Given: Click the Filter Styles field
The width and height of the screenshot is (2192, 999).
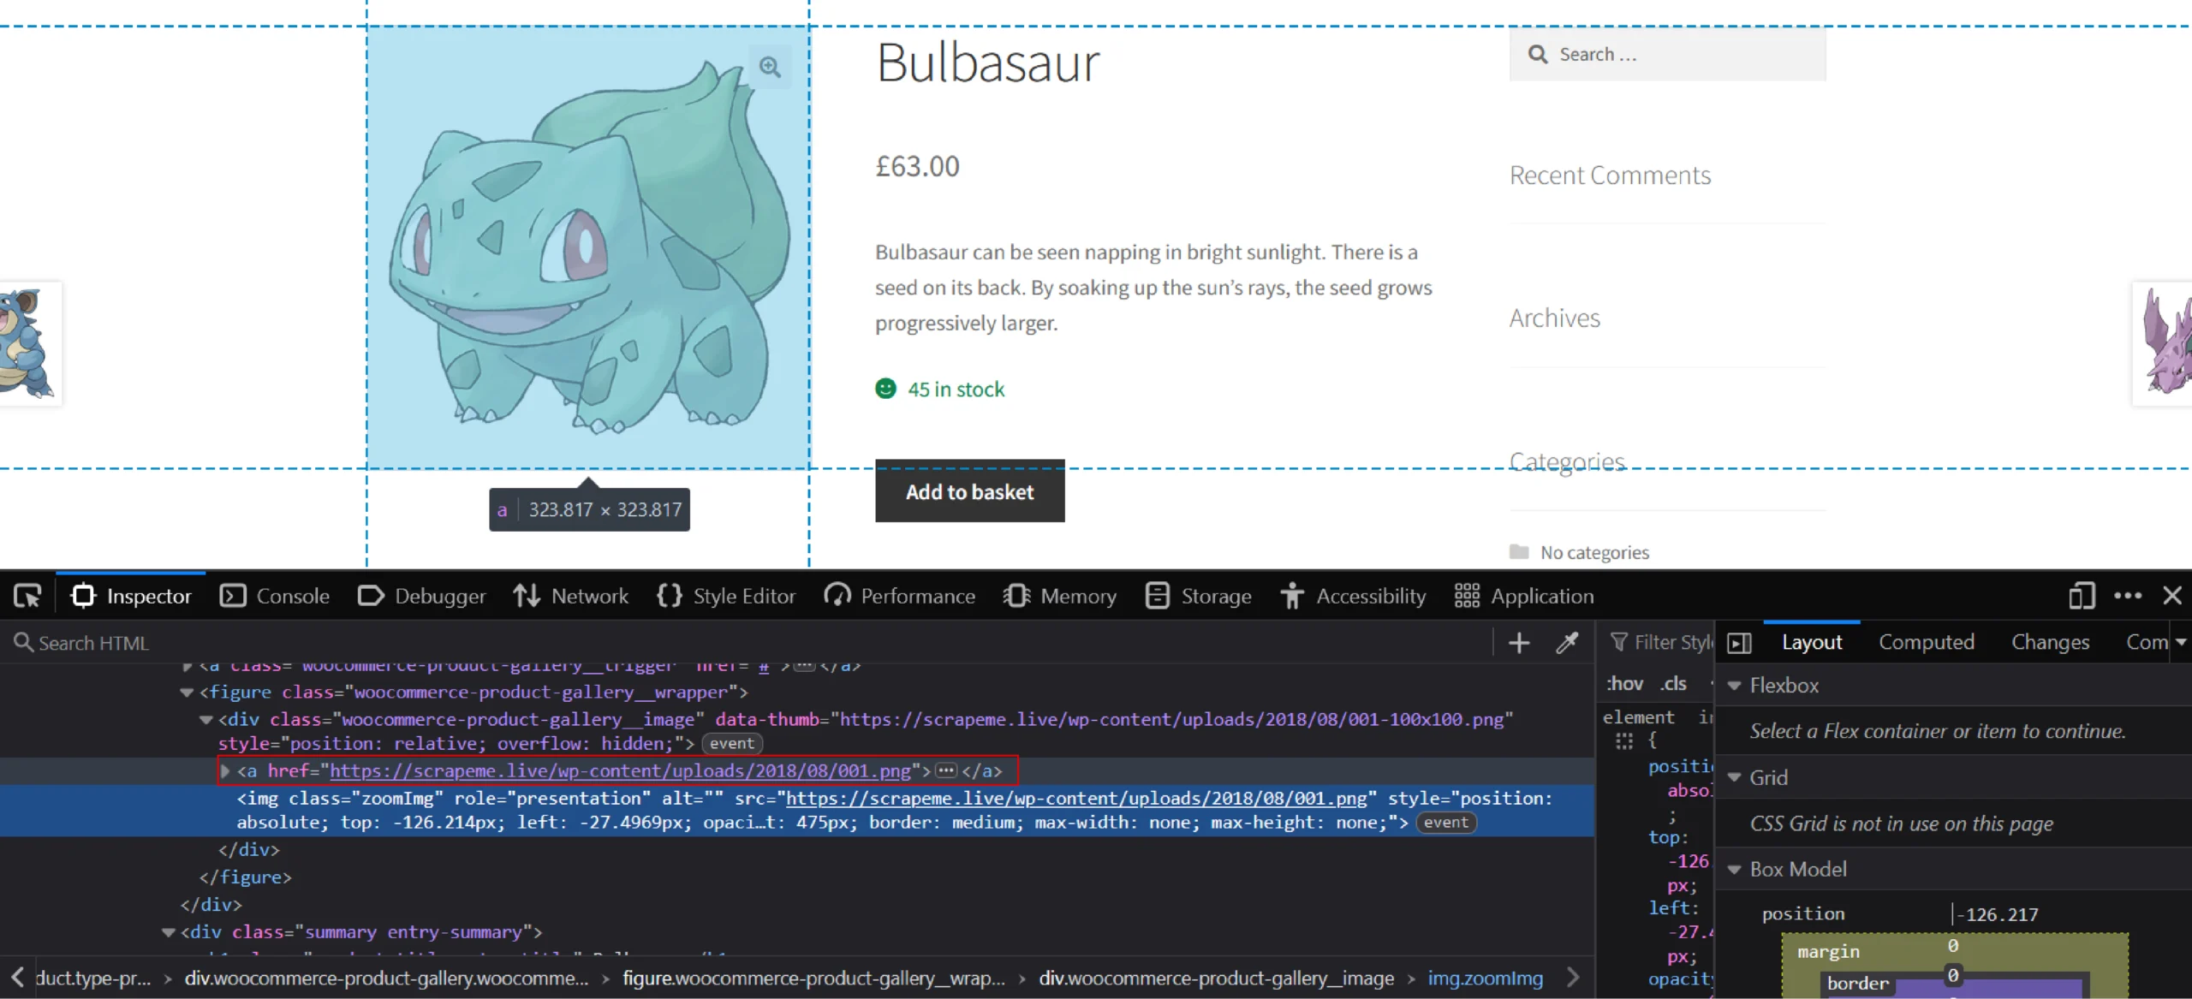Looking at the screenshot, I should [x=1661, y=642].
